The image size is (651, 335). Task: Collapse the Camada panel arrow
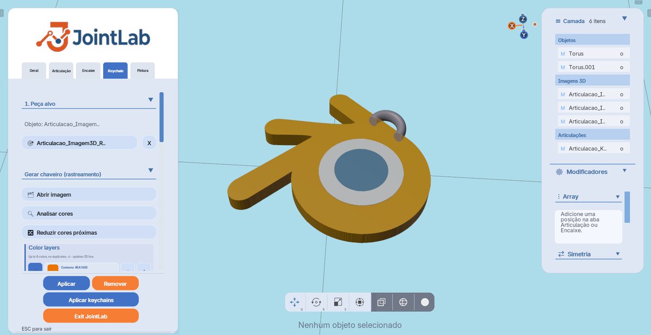click(x=624, y=18)
